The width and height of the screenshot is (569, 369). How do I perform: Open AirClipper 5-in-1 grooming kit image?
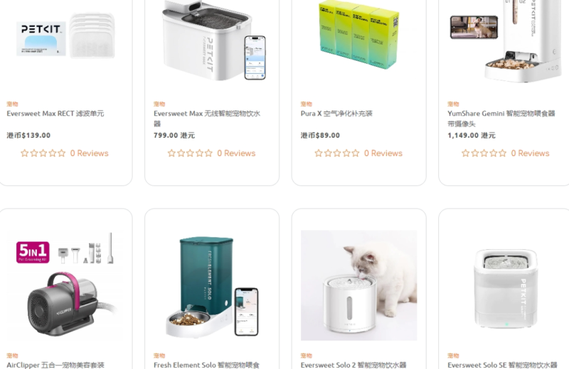[x=65, y=285]
